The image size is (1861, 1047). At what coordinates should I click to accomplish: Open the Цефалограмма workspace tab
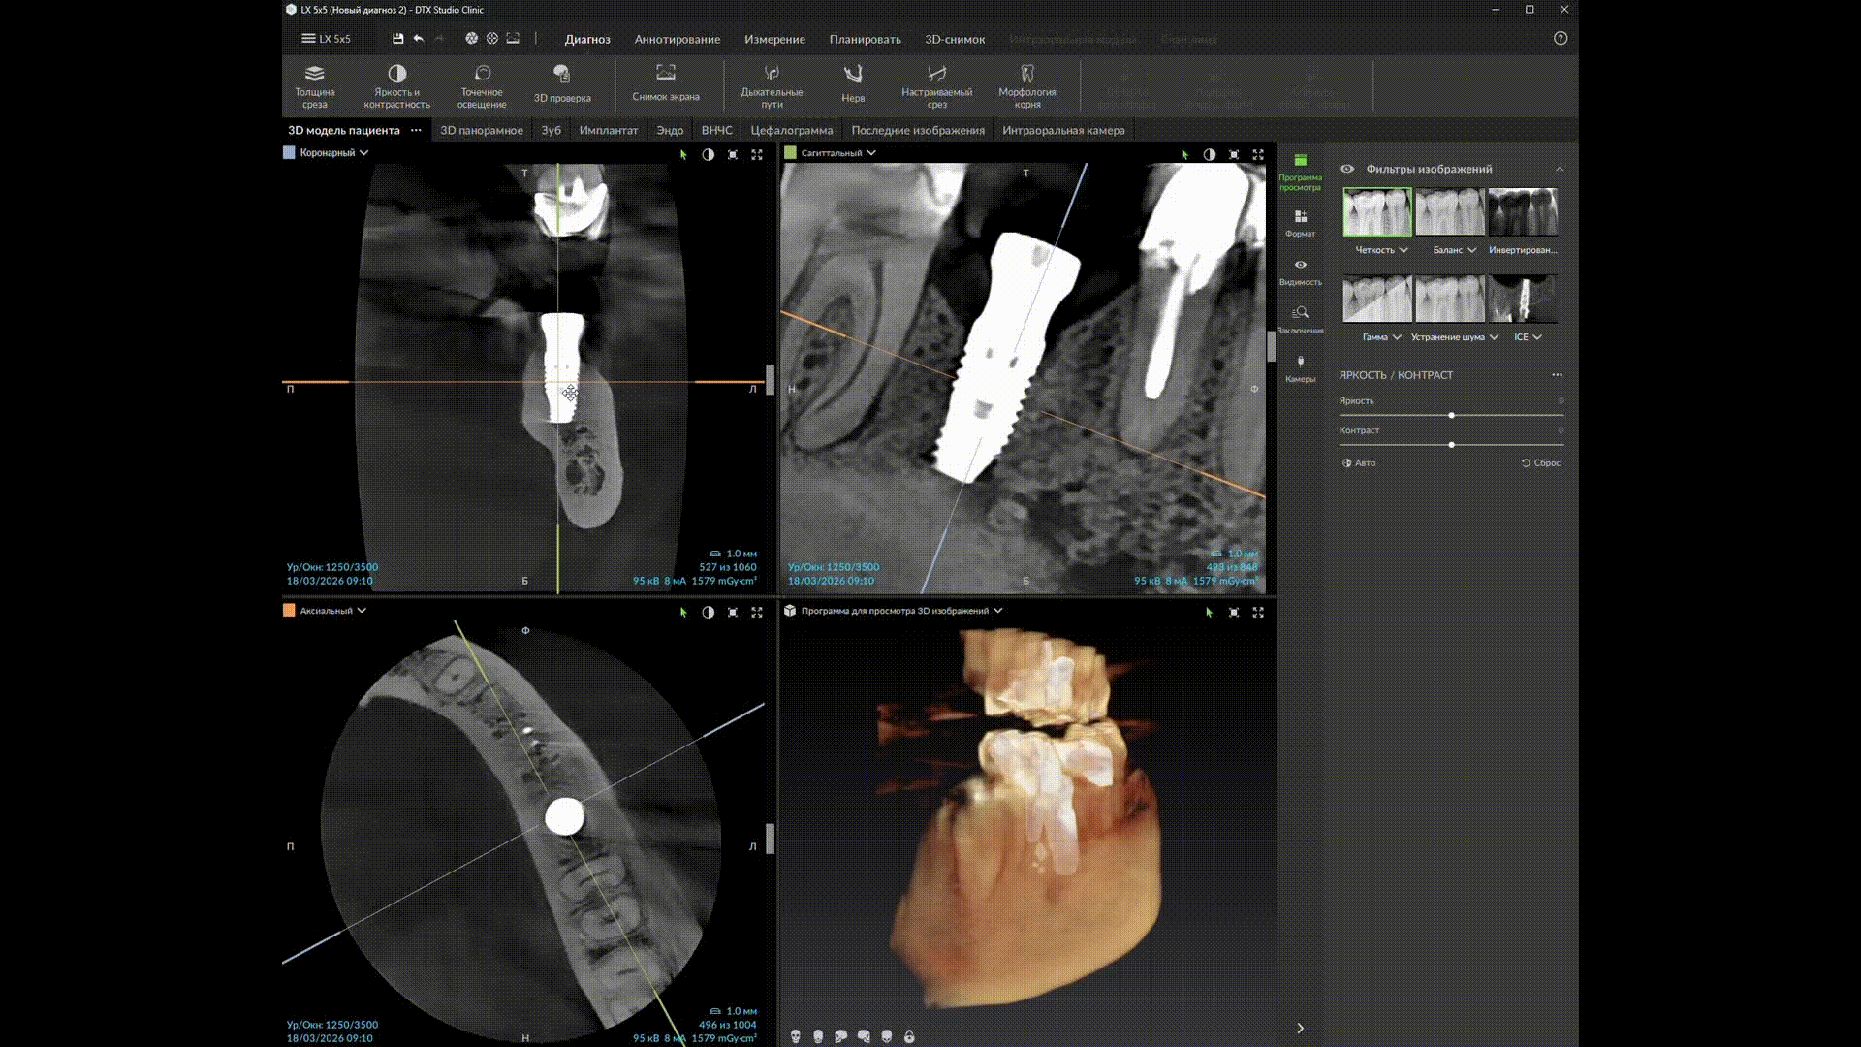(791, 130)
